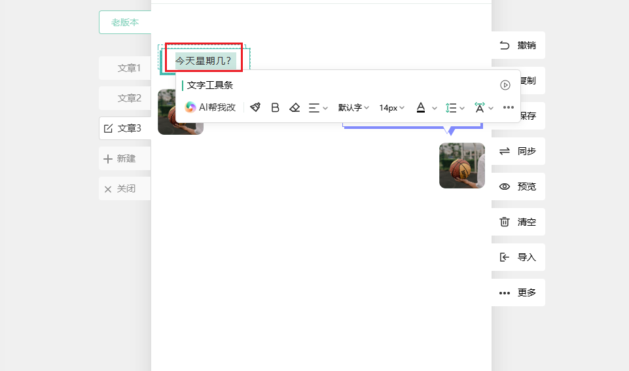Toggle bold text formatting
The height and width of the screenshot is (371, 629).
[275, 107]
